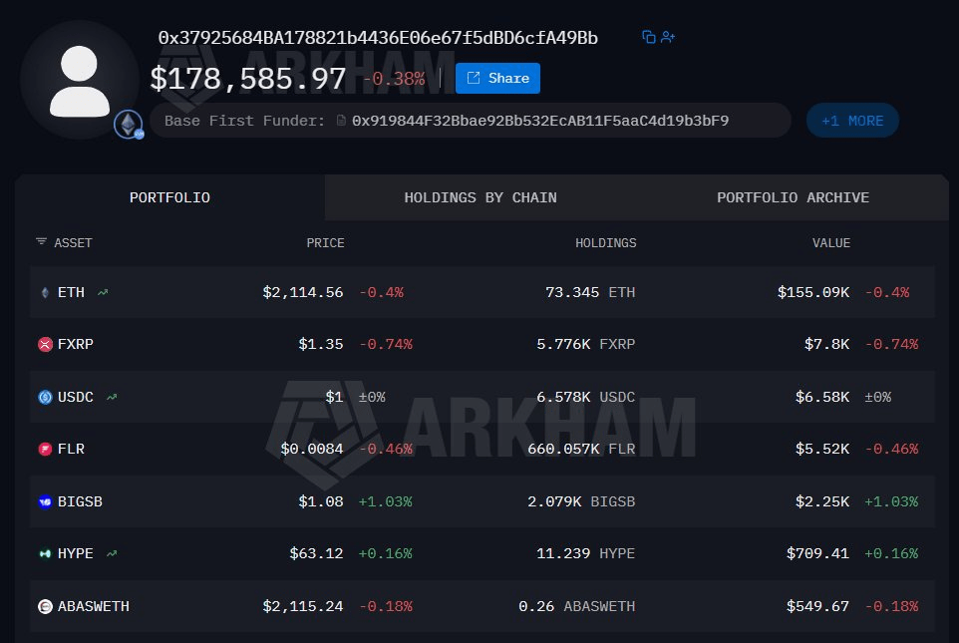Sort by the HOLDINGS column header
The image size is (959, 643).
tap(605, 243)
